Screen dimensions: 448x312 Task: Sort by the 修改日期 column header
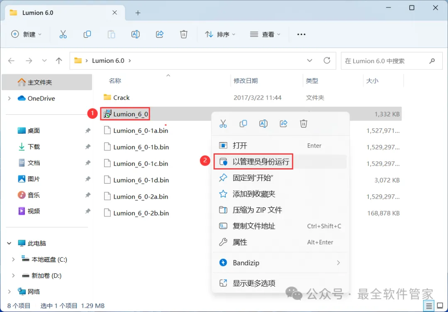[246, 81]
